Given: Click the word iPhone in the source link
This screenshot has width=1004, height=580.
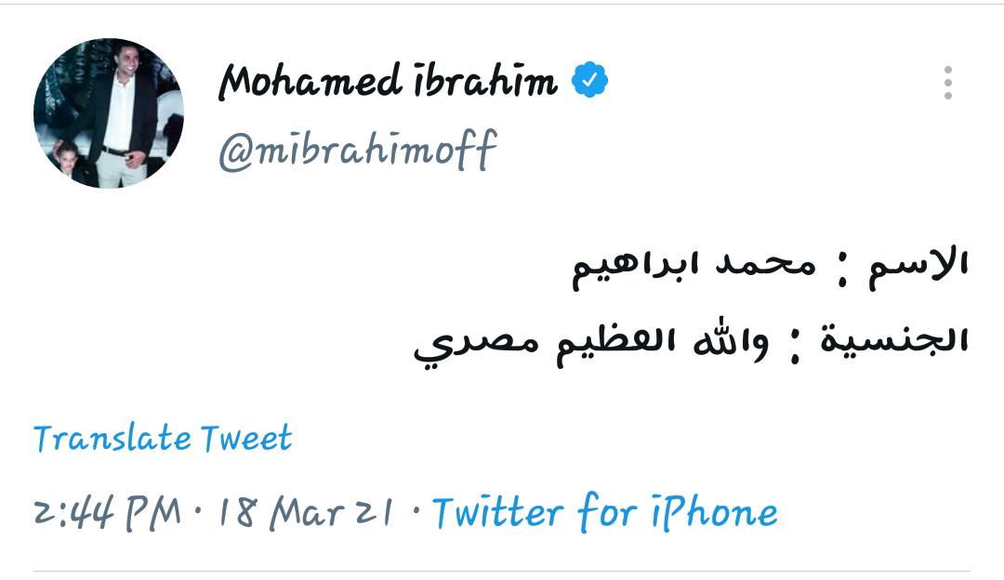Looking at the screenshot, I should pos(716,512).
